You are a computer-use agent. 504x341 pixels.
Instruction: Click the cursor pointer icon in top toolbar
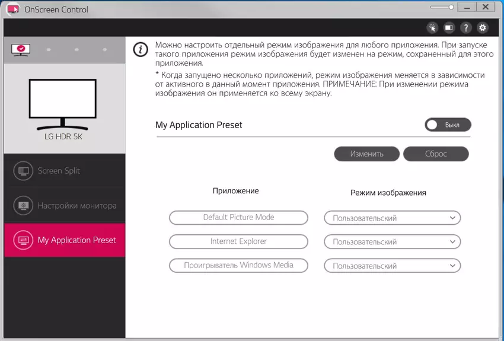tap(432, 27)
